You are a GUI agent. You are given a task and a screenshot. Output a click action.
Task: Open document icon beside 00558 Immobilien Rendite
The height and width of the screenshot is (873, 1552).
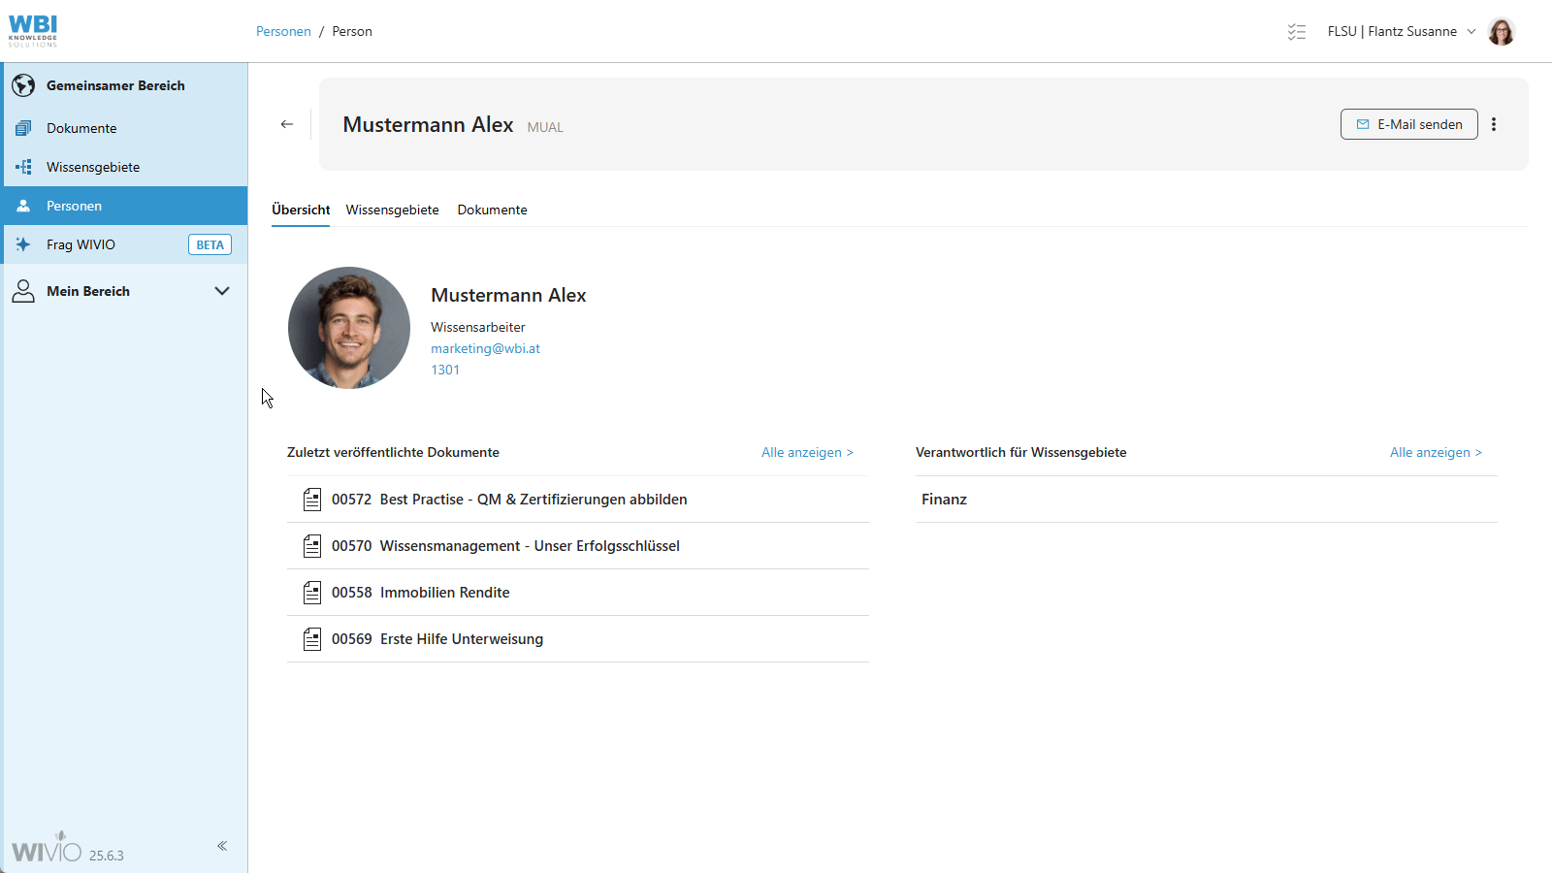point(312,592)
